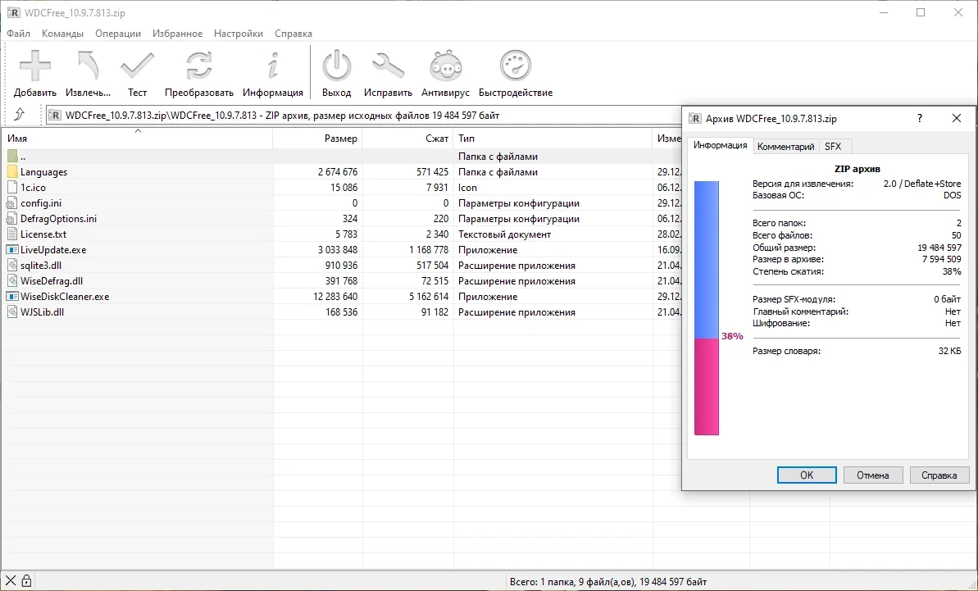Select the Исправить wrench icon
978x591 pixels.
click(x=388, y=66)
